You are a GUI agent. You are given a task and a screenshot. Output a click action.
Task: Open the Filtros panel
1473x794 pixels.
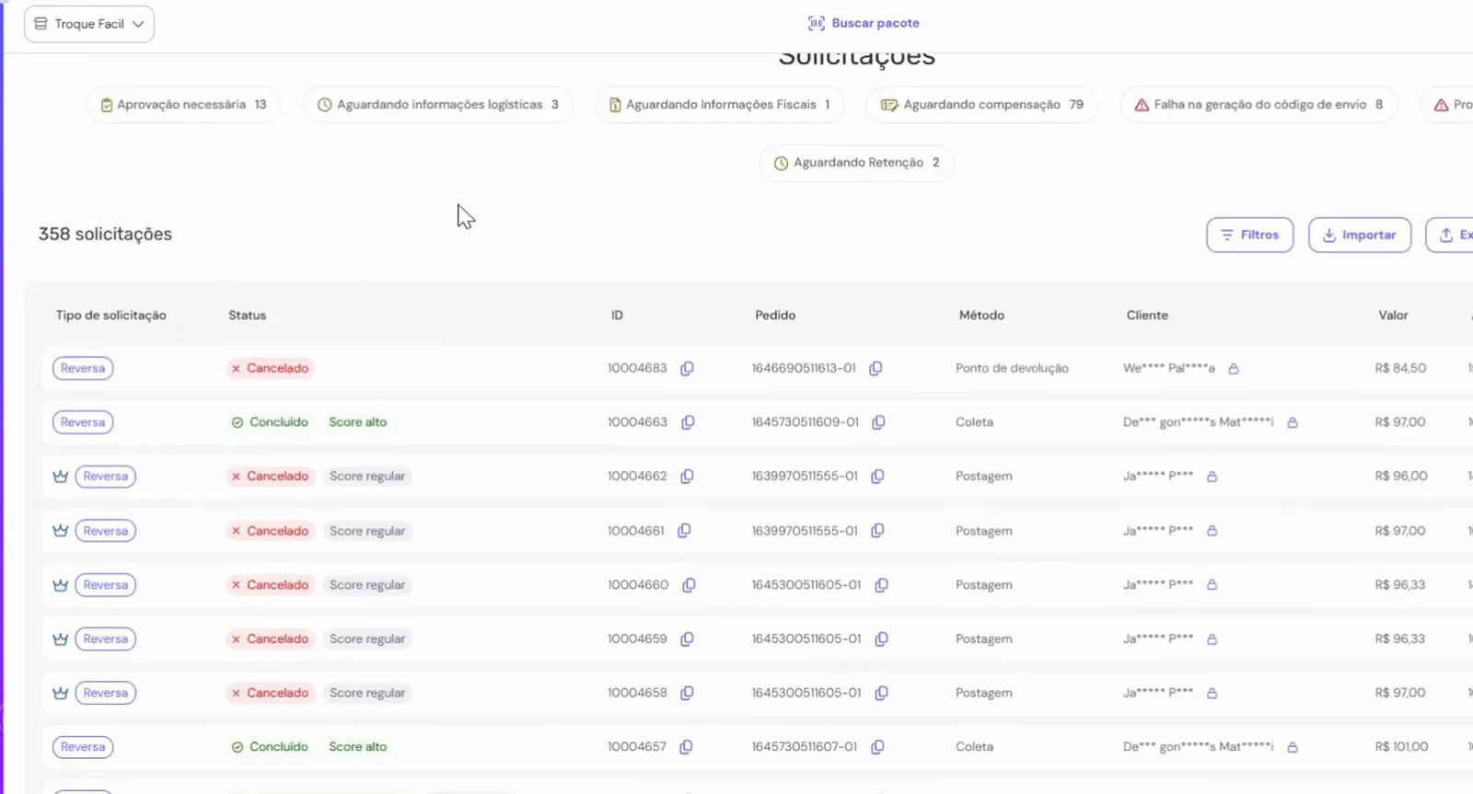pos(1249,235)
